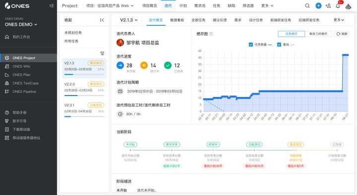Click the blue not-started count icon
357x195 pixels.
(120, 65)
